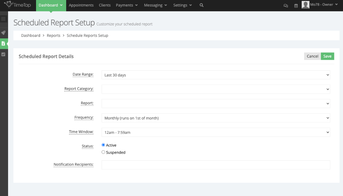The height and width of the screenshot is (196, 343).
Task: Select the Suspended status radio button
Action: pos(103,152)
